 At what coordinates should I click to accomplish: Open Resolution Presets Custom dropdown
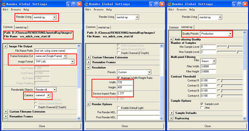point(134,72)
